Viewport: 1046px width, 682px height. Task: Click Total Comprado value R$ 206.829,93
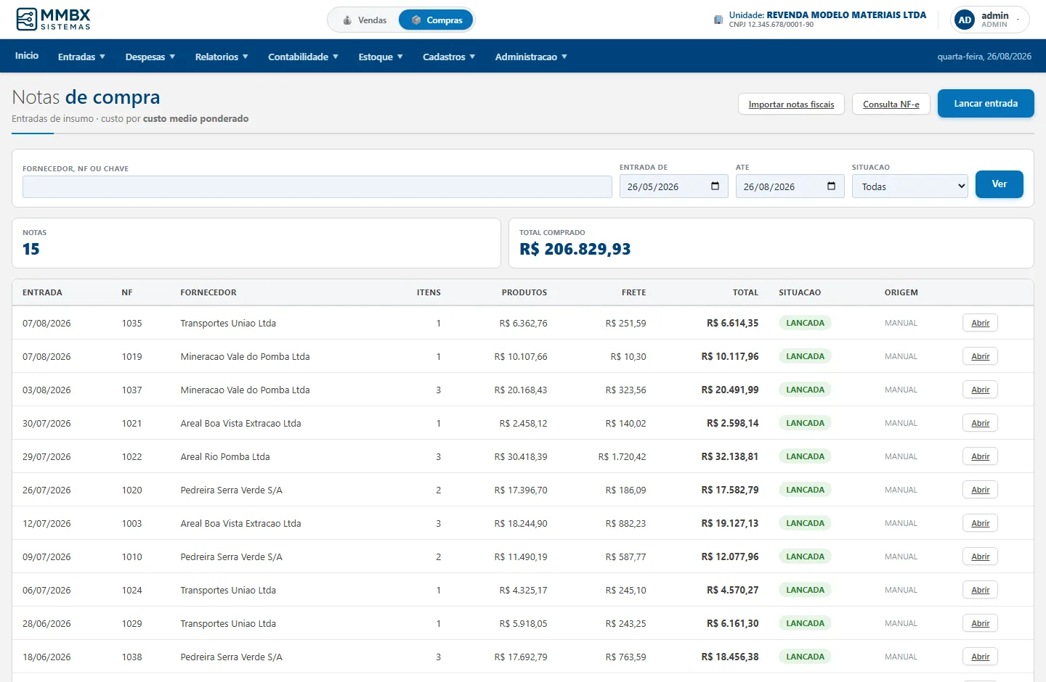tap(575, 249)
